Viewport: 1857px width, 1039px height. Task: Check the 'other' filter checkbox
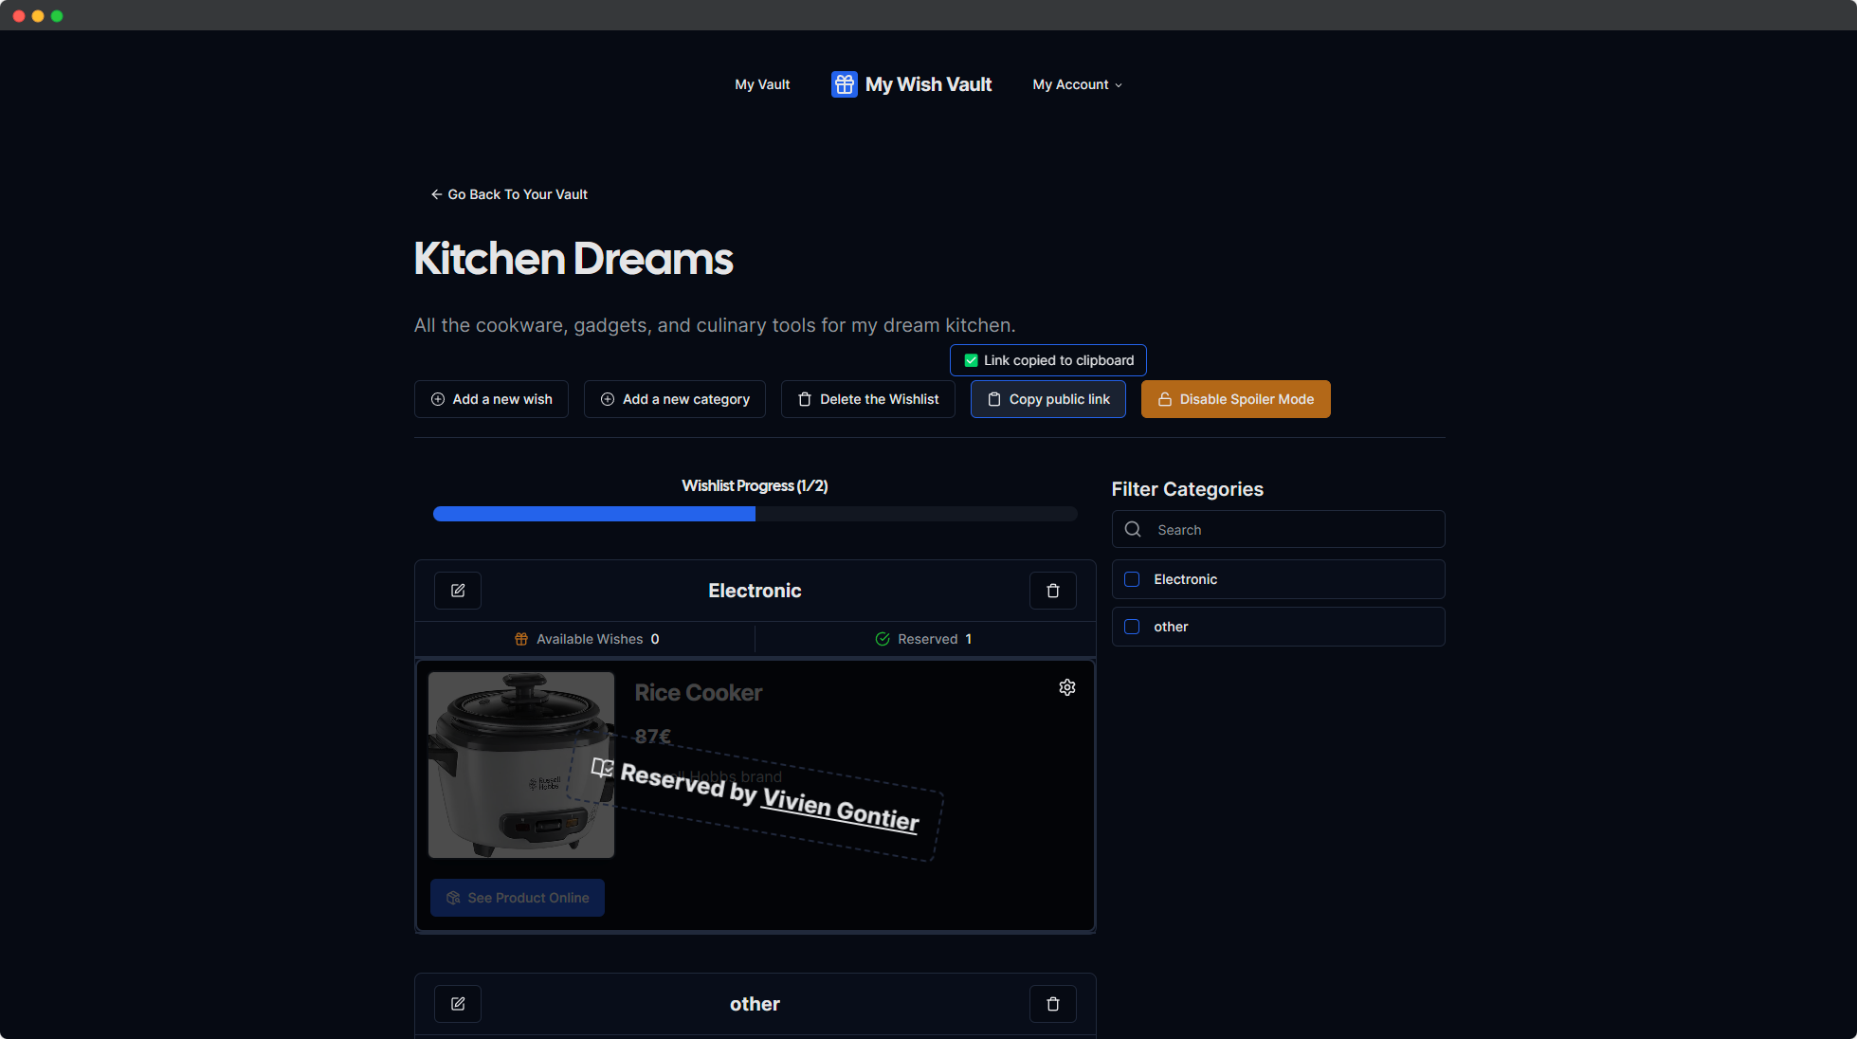pyautogui.click(x=1132, y=627)
